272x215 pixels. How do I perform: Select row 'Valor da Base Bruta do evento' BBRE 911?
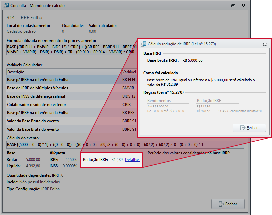(72, 121)
